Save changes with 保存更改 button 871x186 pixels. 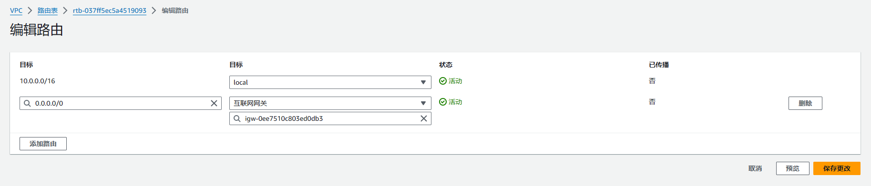click(837, 168)
